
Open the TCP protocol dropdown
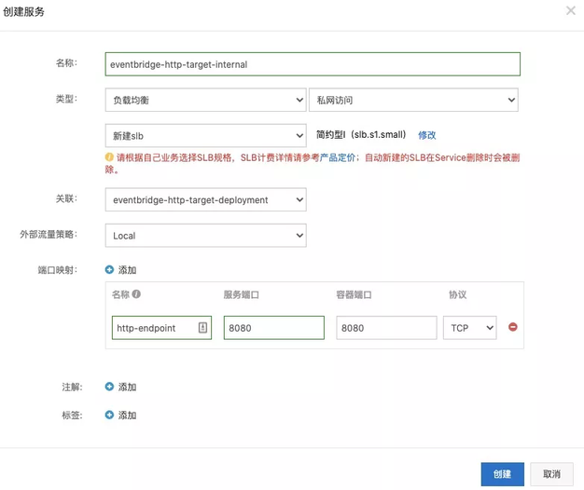click(x=469, y=328)
